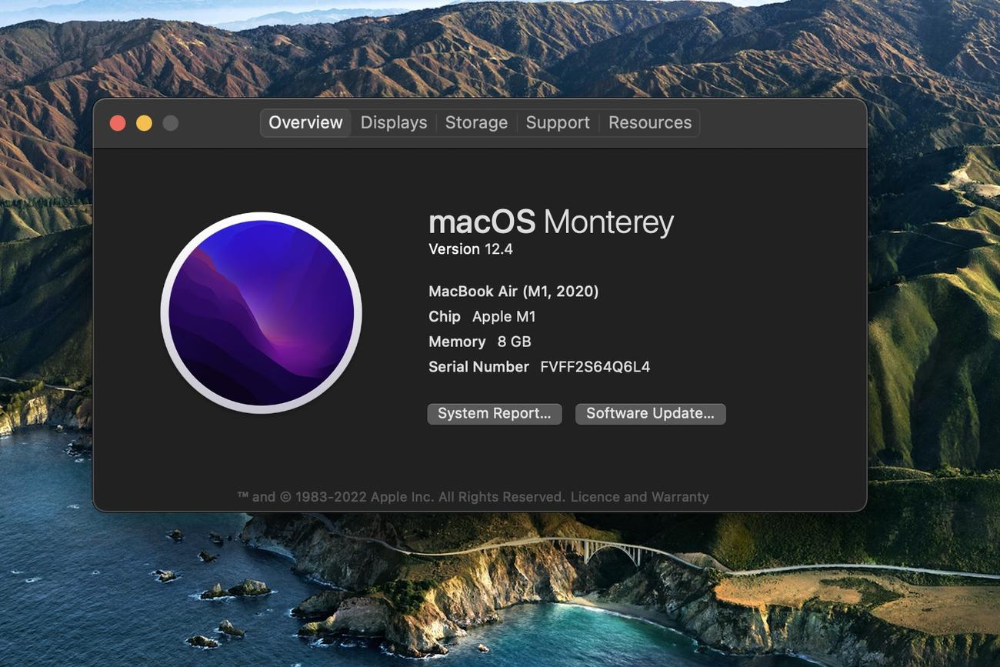Click the Serial Number label
Image resolution: width=1000 pixels, height=667 pixels.
pos(478,367)
